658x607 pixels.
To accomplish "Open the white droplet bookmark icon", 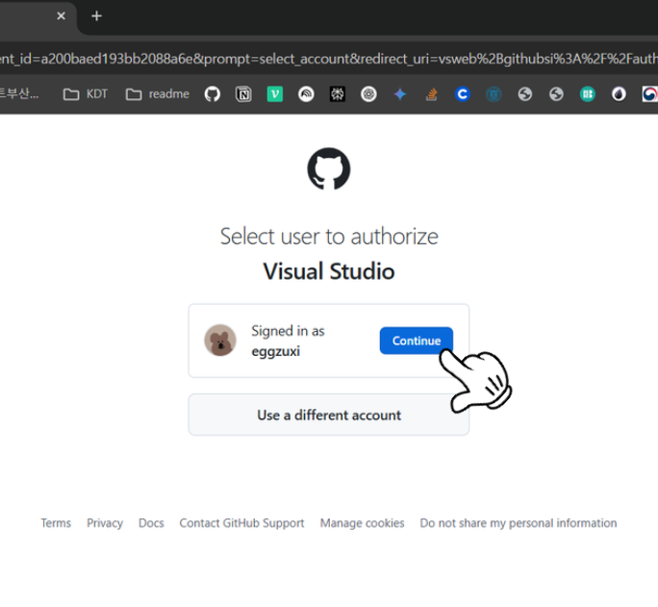I will pos(619,94).
